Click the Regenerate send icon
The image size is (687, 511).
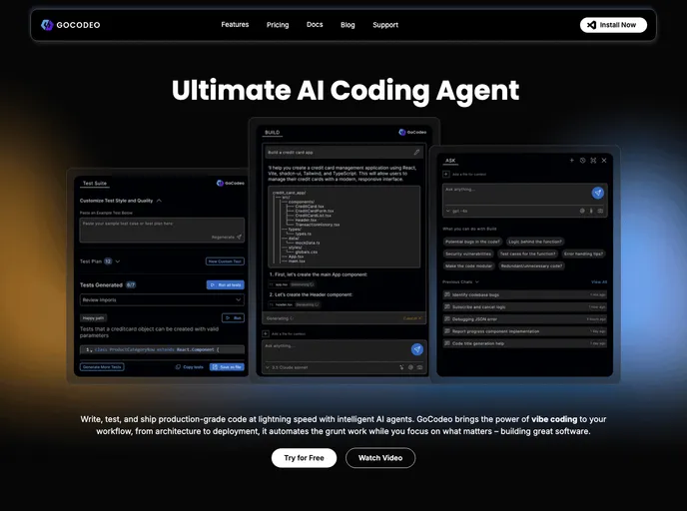pyautogui.click(x=240, y=237)
